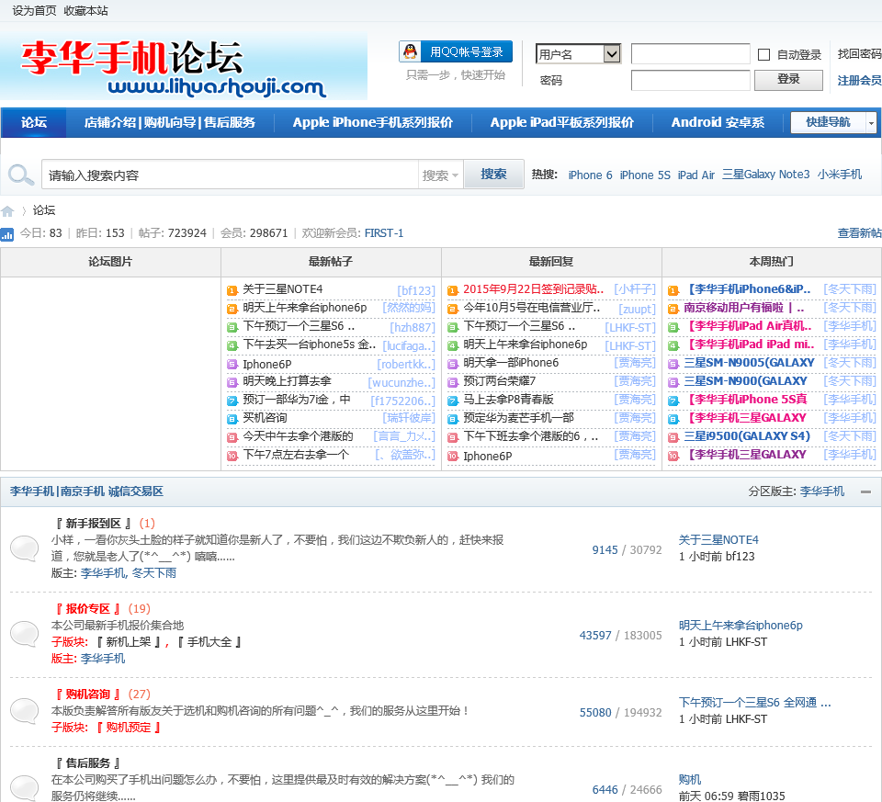Click the 注册会员 link

click(x=859, y=81)
